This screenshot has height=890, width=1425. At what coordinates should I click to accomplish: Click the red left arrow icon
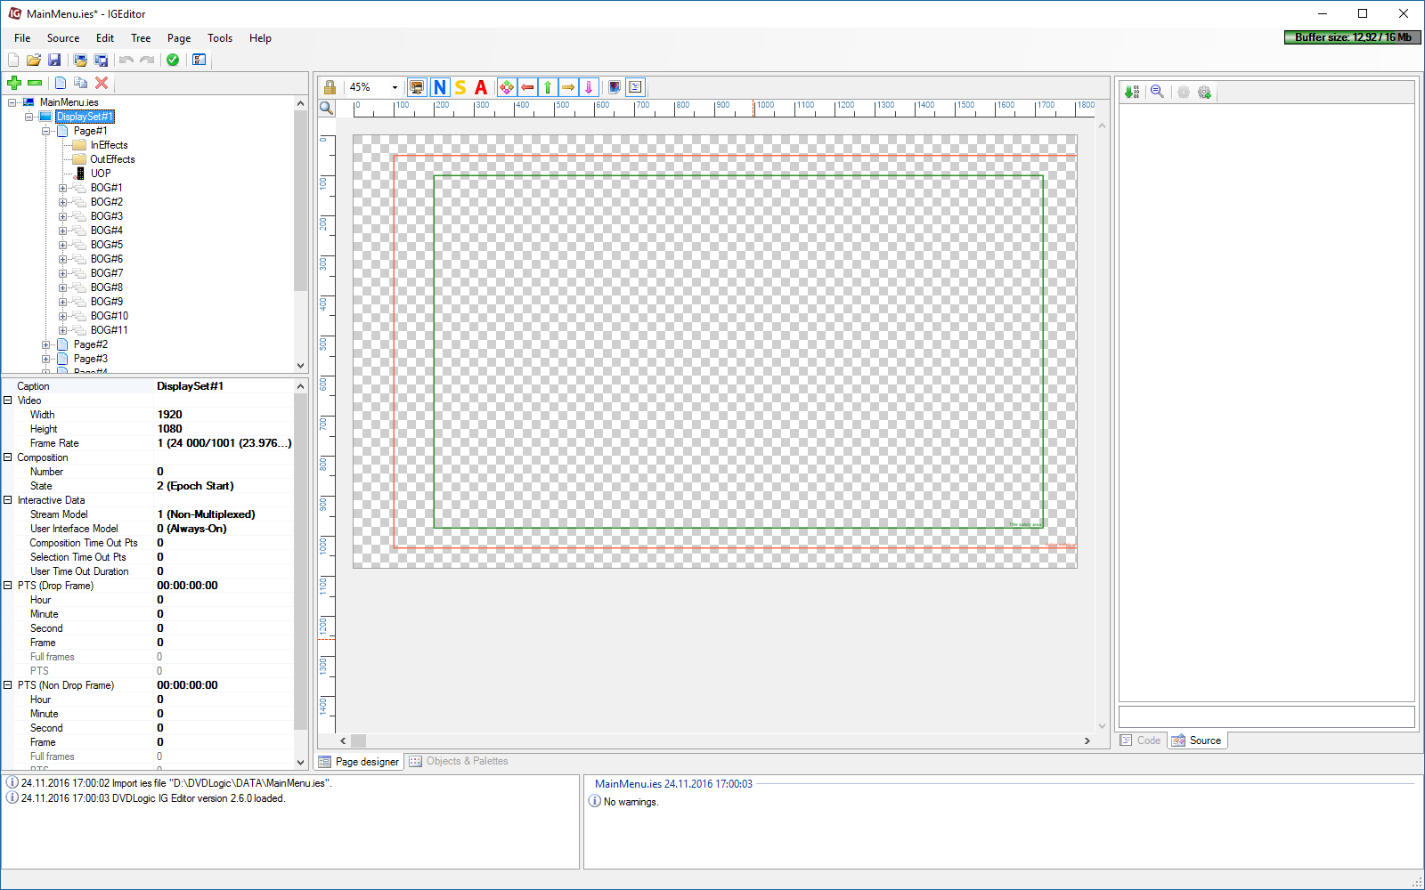coord(527,87)
